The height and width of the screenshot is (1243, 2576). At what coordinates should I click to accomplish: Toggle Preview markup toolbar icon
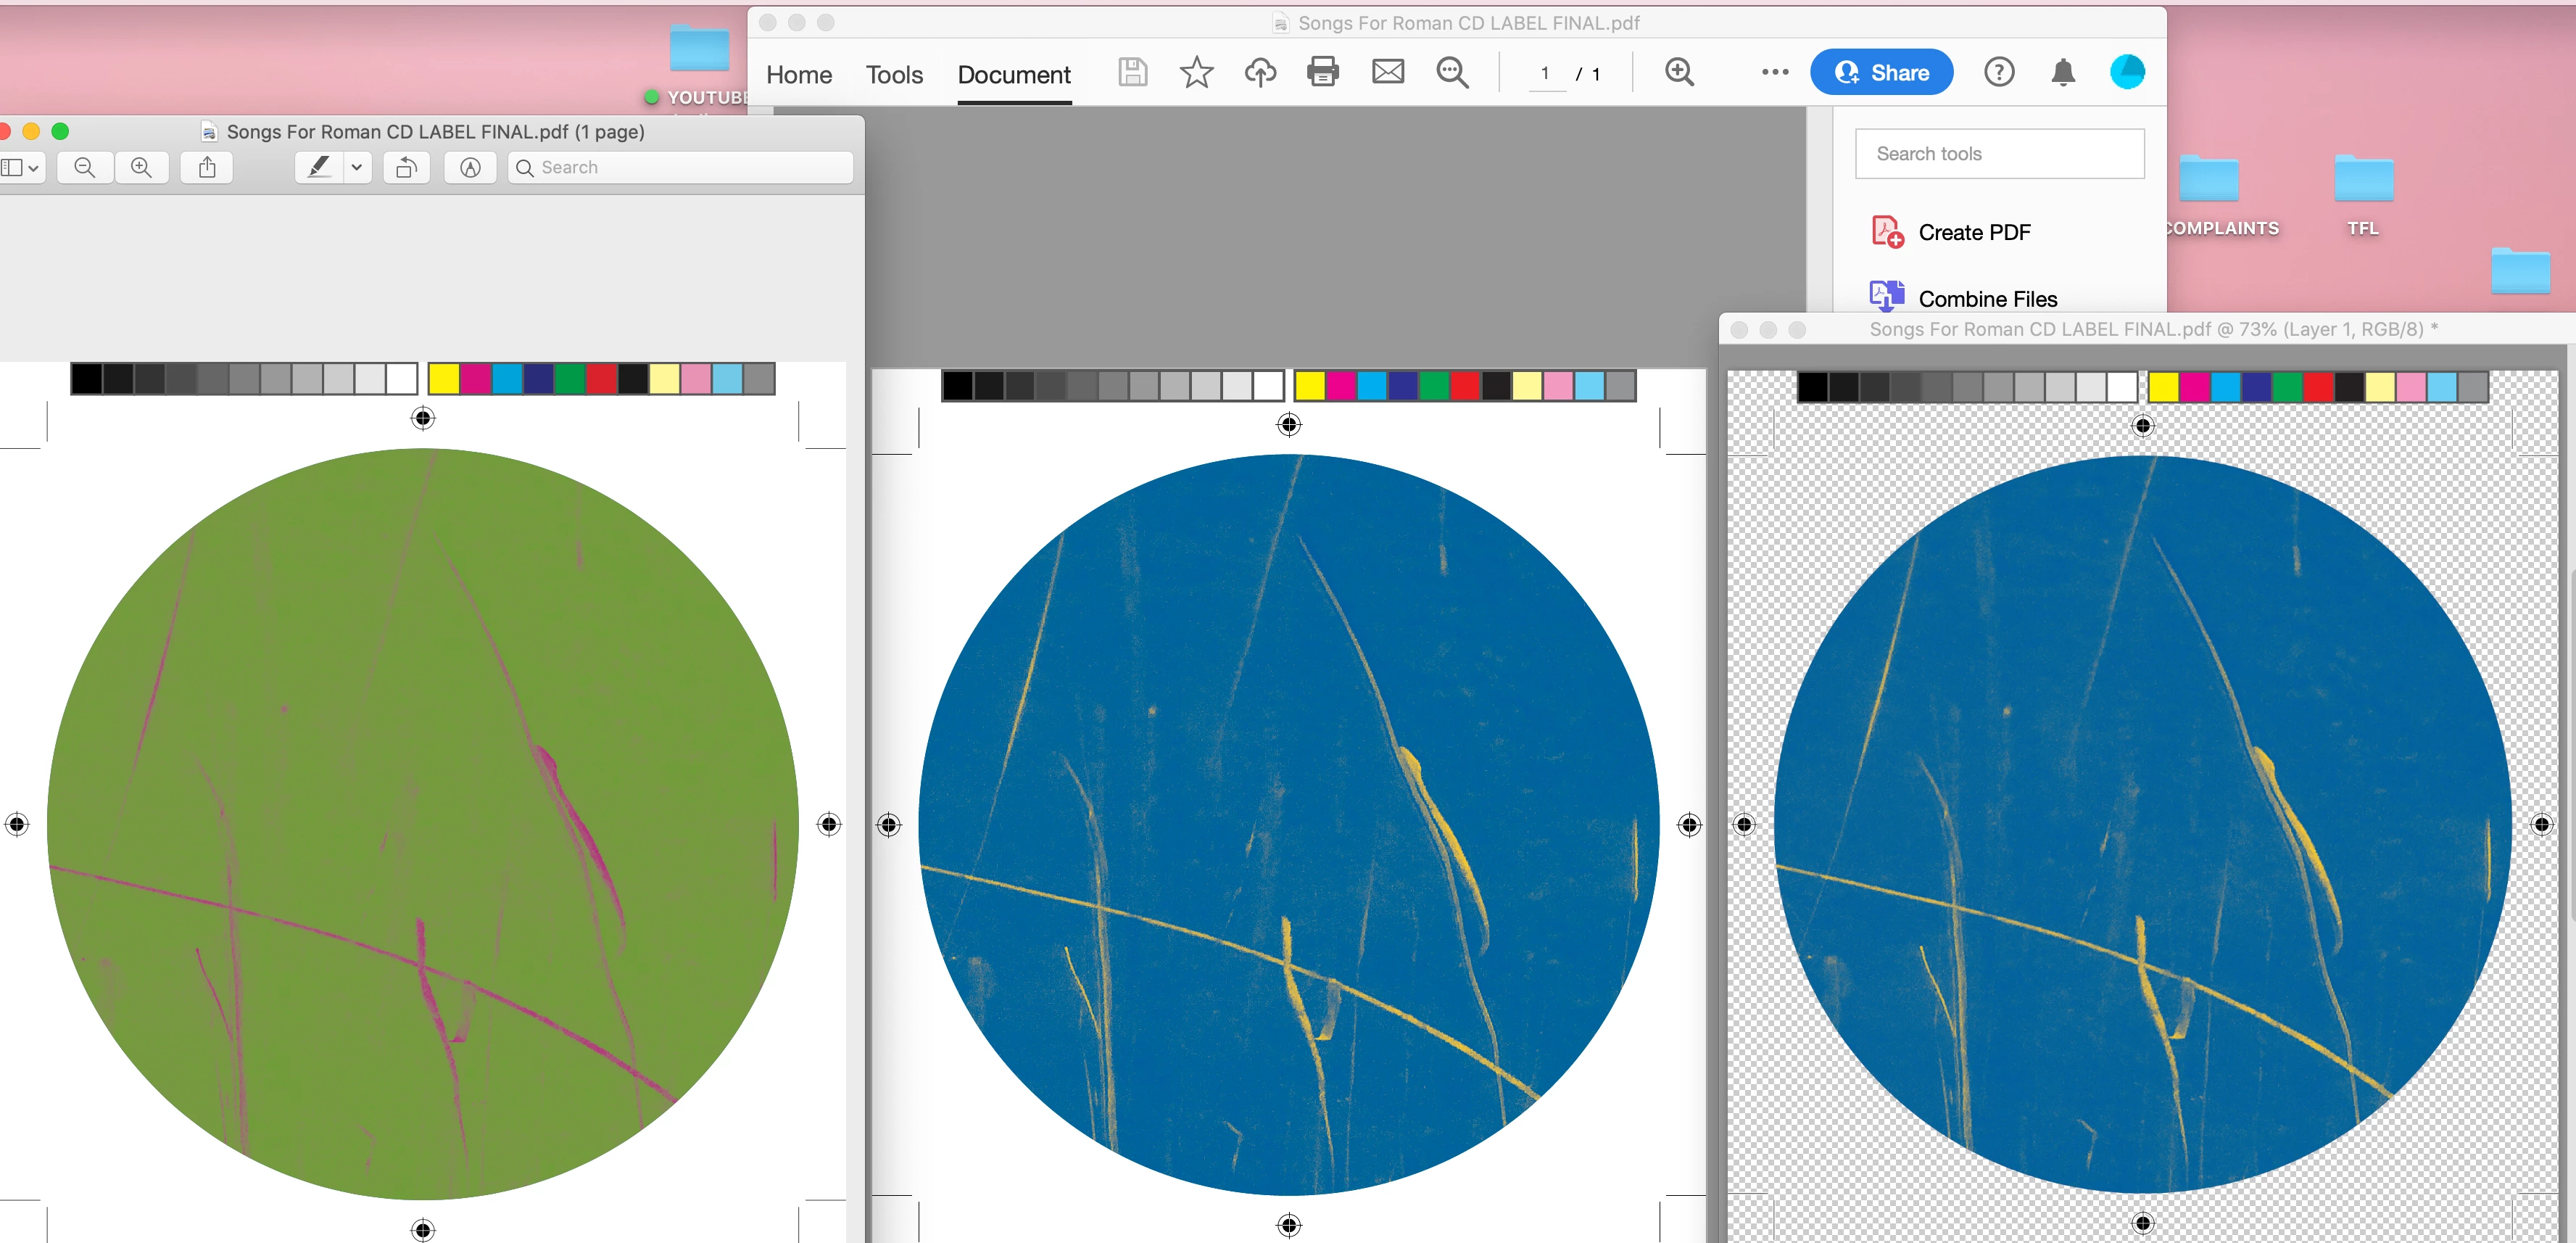[x=470, y=168]
